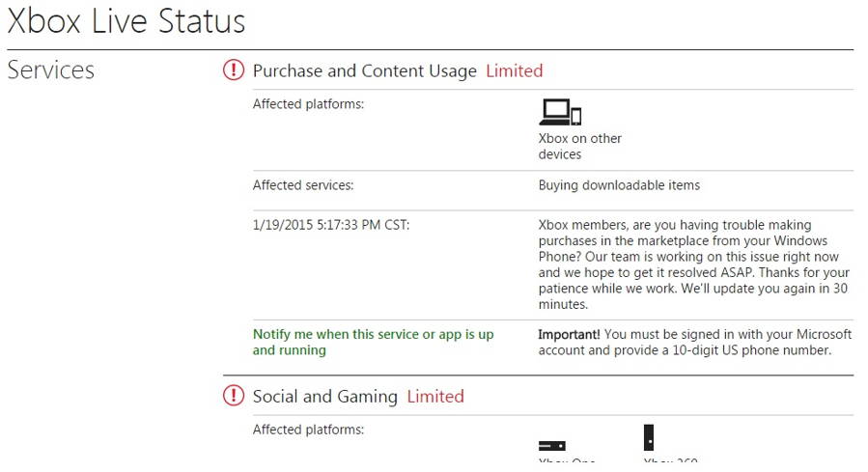Viewport: 868px width, 472px height.
Task: Click the Xbox on other devices icon
Action: pos(560,113)
